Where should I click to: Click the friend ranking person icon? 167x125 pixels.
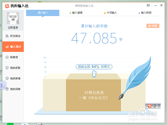pyautogui.click(x=7, y=36)
